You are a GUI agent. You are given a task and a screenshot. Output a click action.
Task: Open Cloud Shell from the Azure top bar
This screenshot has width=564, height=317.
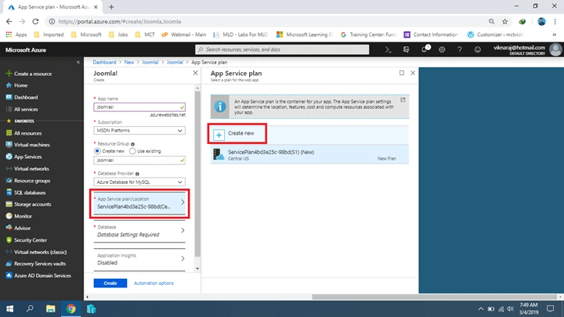[x=388, y=50]
